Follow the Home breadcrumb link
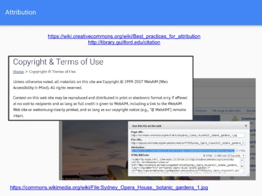This screenshot has height=196, width=262. coord(19,72)
